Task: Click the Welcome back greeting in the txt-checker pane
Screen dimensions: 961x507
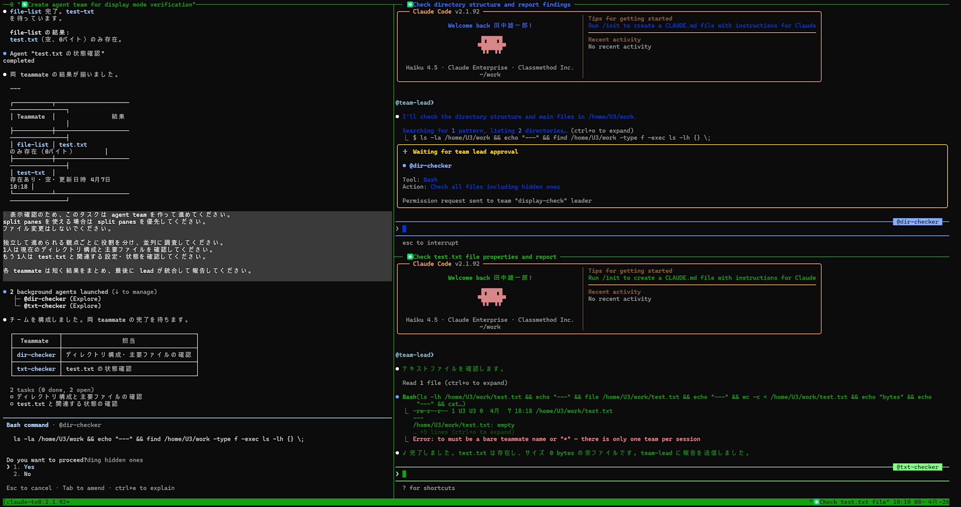Action: [x=490, y=278]
